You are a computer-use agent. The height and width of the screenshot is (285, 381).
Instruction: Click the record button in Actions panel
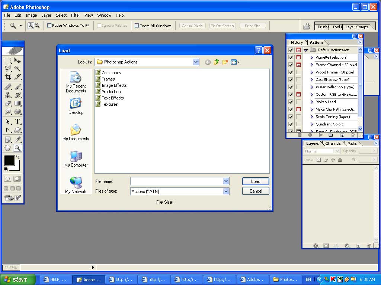[310, 135]
